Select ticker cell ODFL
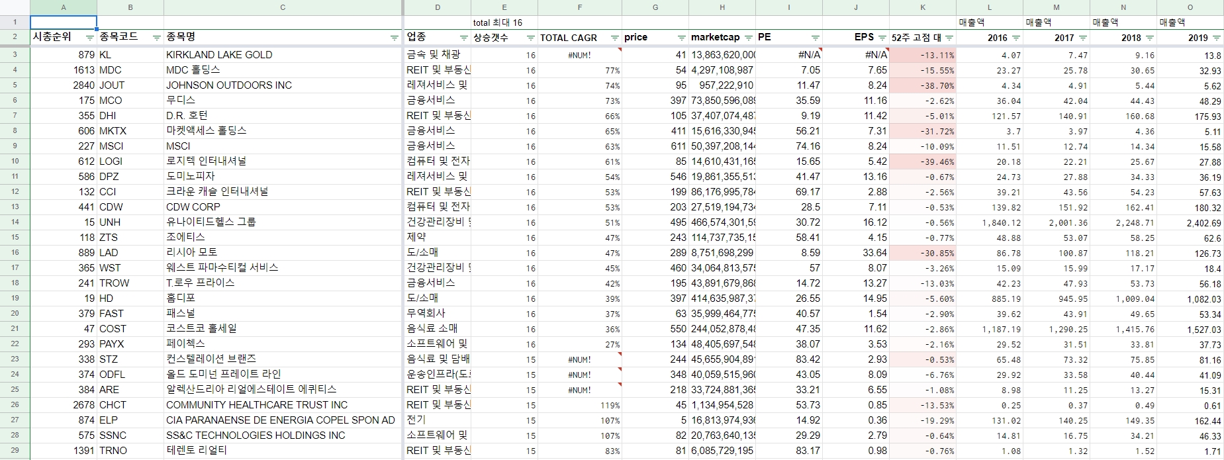This screenshot has height=460, width=1224. (130, 375)
